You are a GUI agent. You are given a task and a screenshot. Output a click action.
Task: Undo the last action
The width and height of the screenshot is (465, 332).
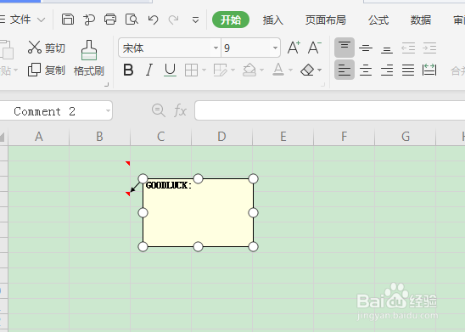[x=153, y=20]
